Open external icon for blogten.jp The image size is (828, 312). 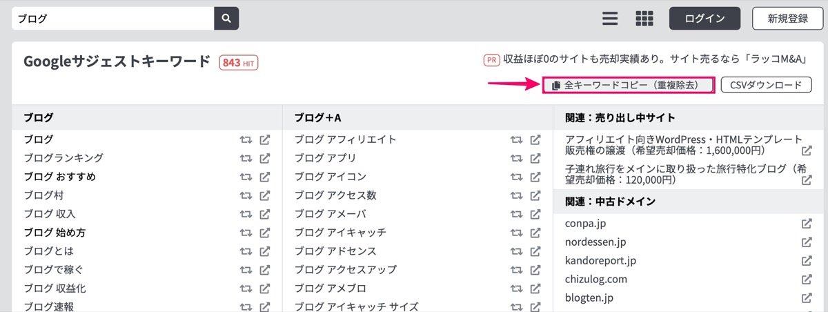click(807, 299)
